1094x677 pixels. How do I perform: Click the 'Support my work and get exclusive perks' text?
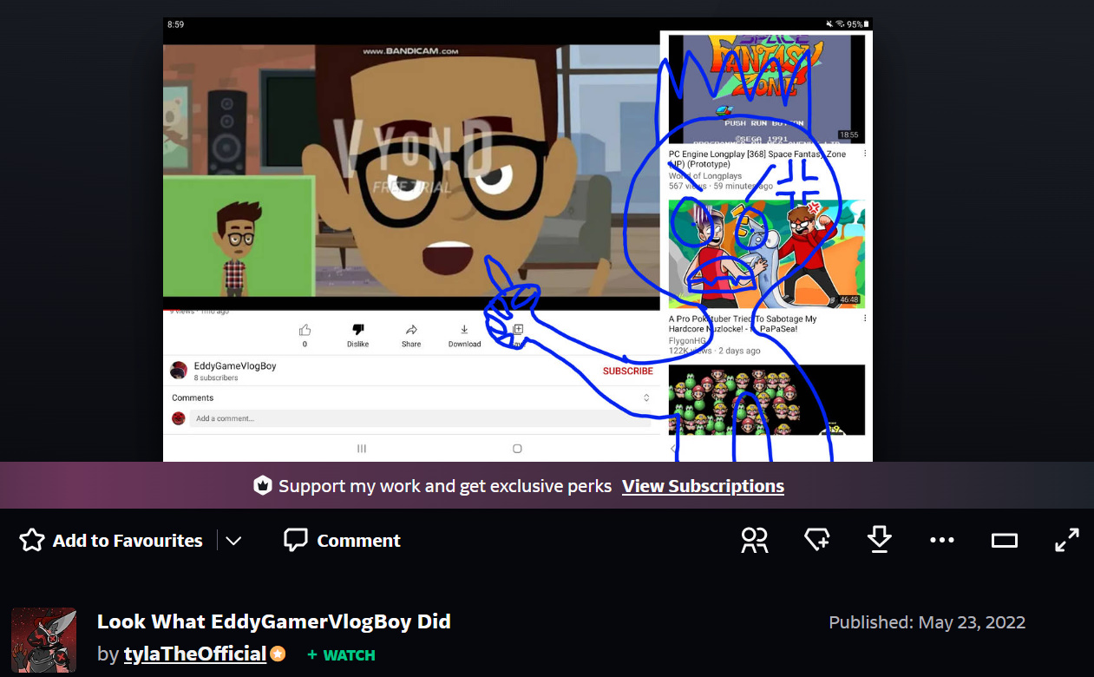[x=445, y=486]
